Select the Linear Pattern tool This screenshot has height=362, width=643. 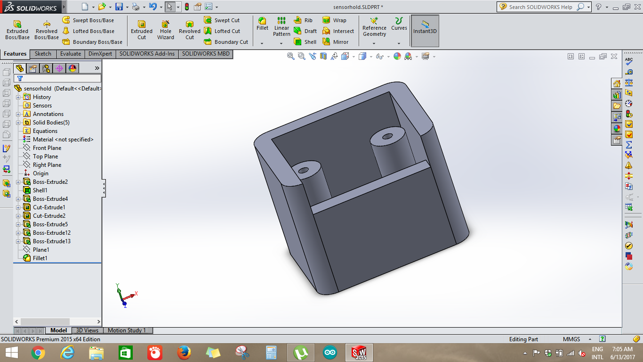pyautogui.click(x=281, y=27)
